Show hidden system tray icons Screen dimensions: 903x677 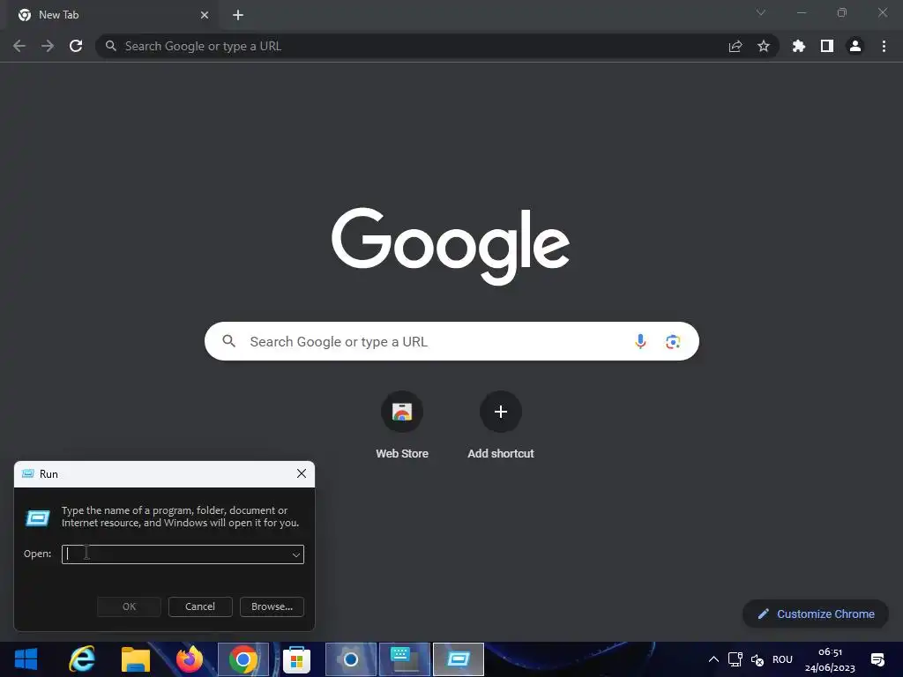point(713,659)
